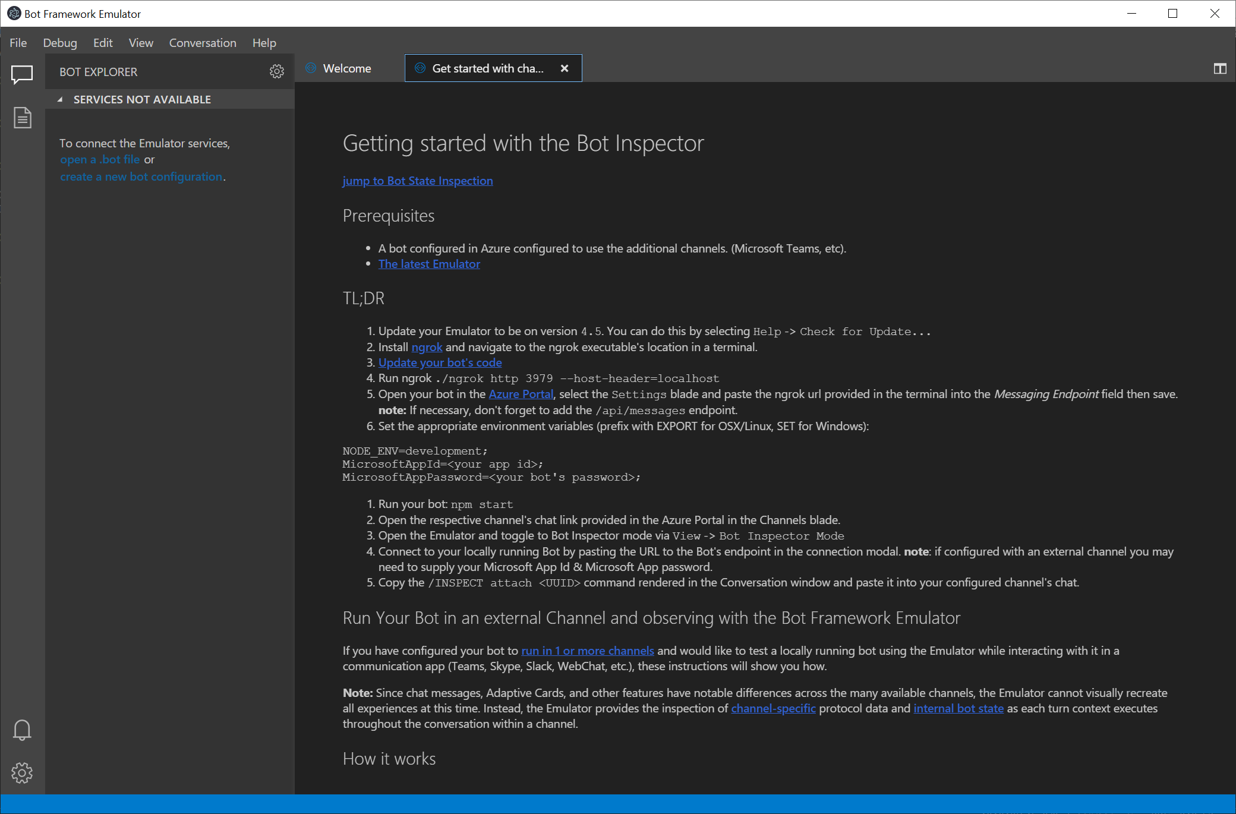Open Bot Explorer settings gear icon
The image size is (1236, 814).
277,71
